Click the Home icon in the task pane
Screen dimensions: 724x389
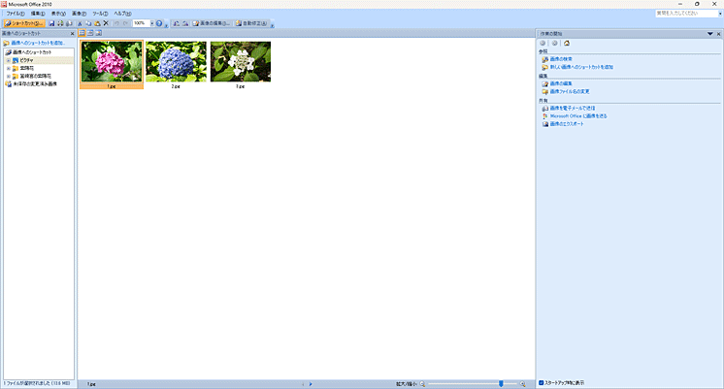(567, 44)
